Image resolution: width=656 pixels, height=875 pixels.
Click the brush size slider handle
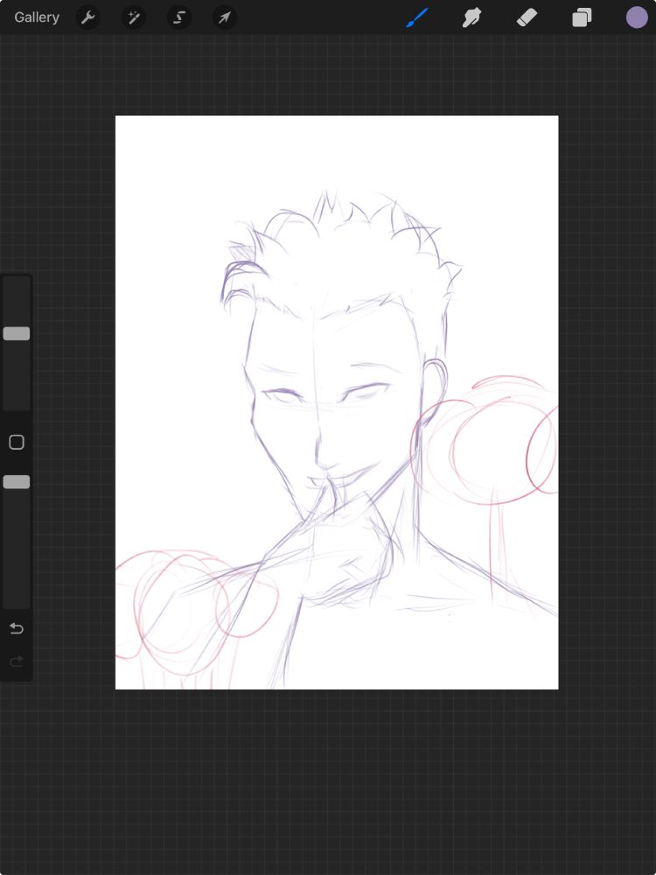[16, 333]
